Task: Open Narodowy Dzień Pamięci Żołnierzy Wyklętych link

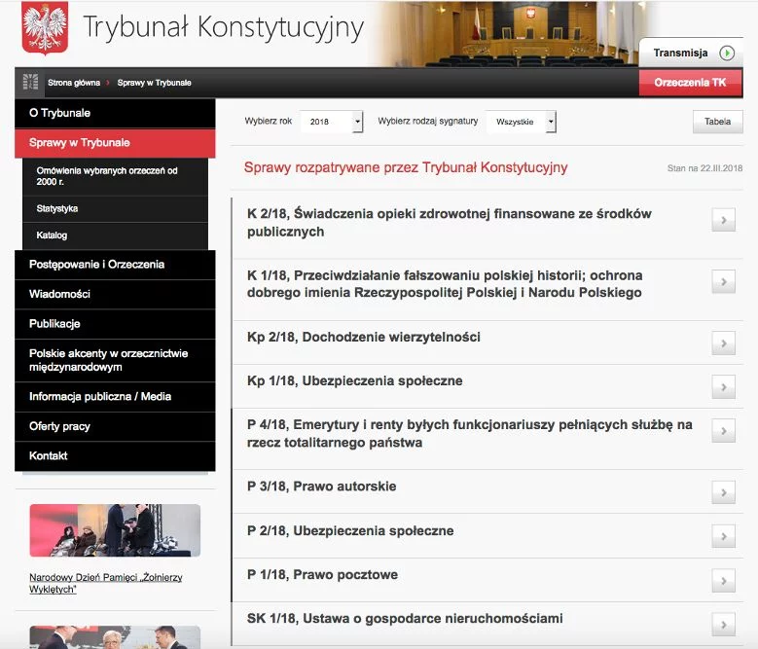Action: 106,583
